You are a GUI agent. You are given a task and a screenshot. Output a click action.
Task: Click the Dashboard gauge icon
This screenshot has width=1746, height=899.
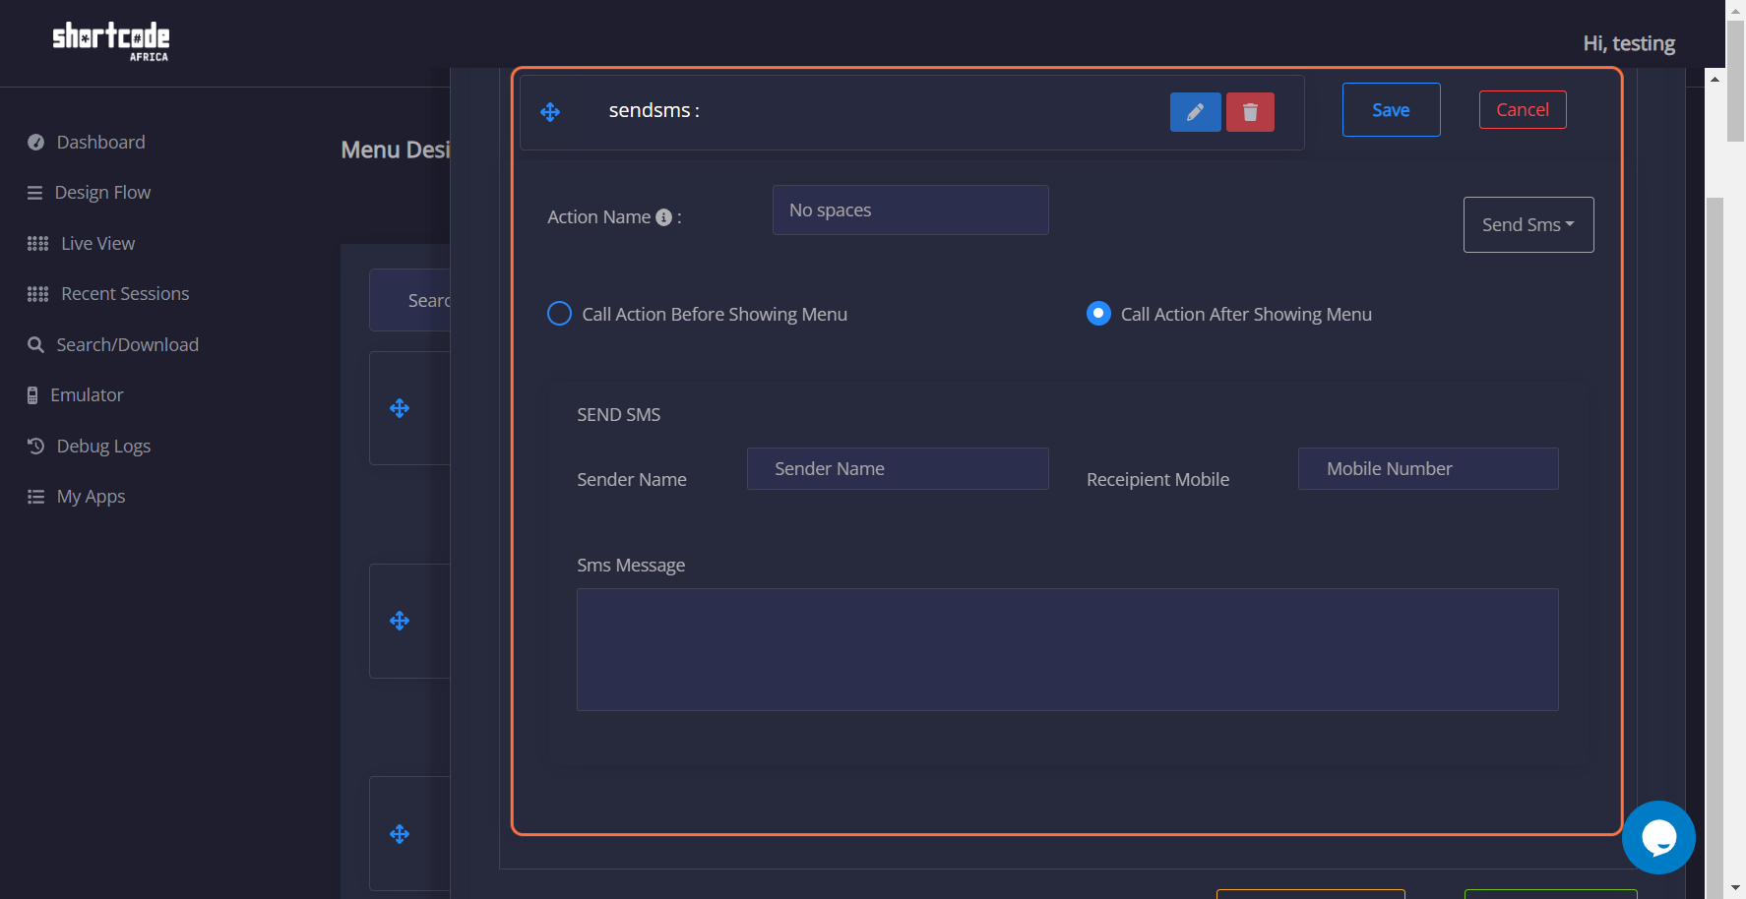pyautogui.click(x=35, y=143)
